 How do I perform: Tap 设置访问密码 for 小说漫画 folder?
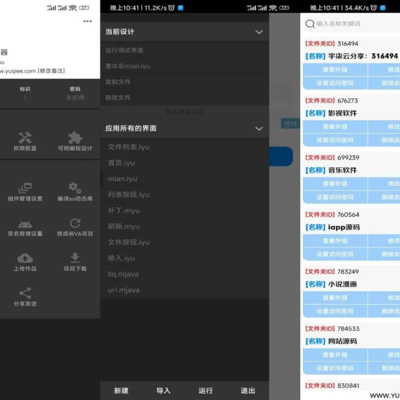tap(335, 311)
